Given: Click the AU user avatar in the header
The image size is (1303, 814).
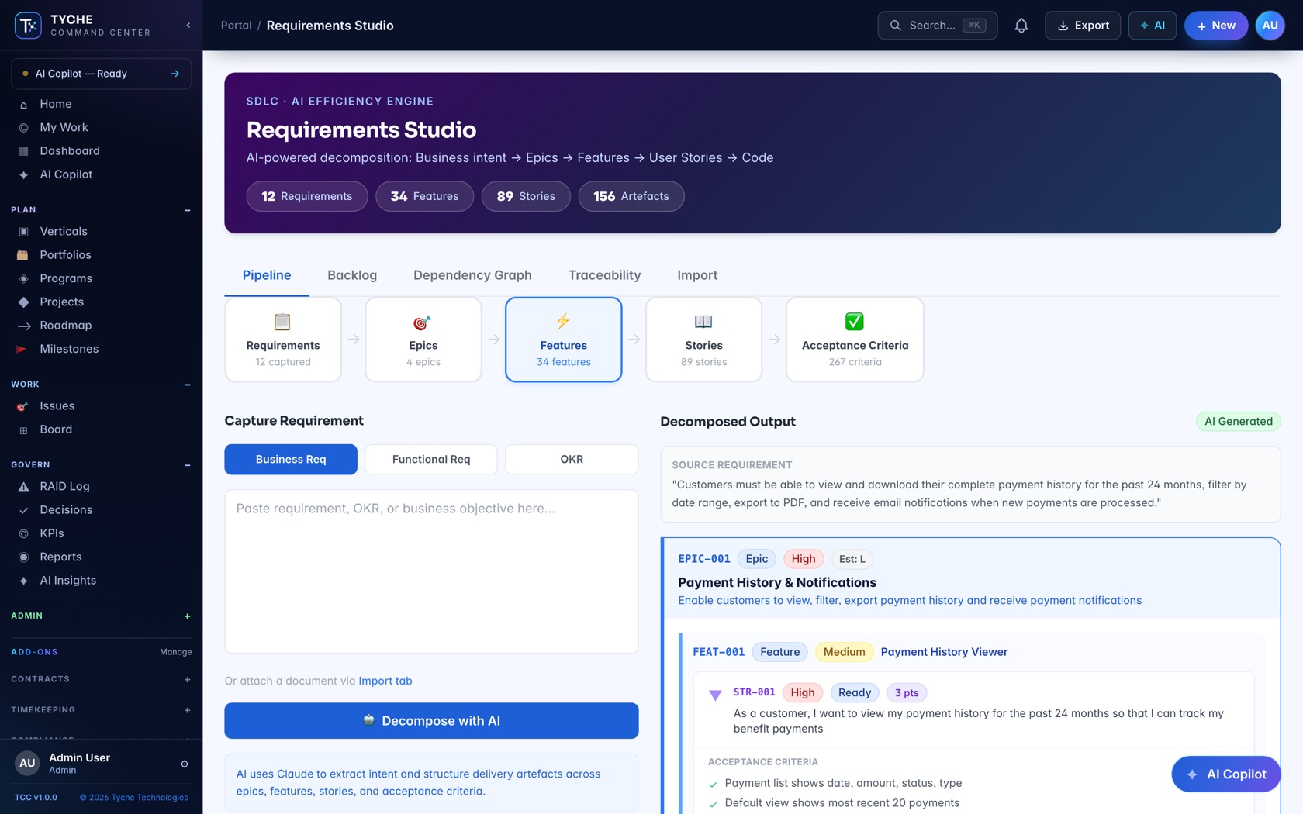Looking at the screenshot, I should click(1270, 26).
